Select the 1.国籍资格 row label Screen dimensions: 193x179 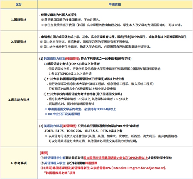19,20
